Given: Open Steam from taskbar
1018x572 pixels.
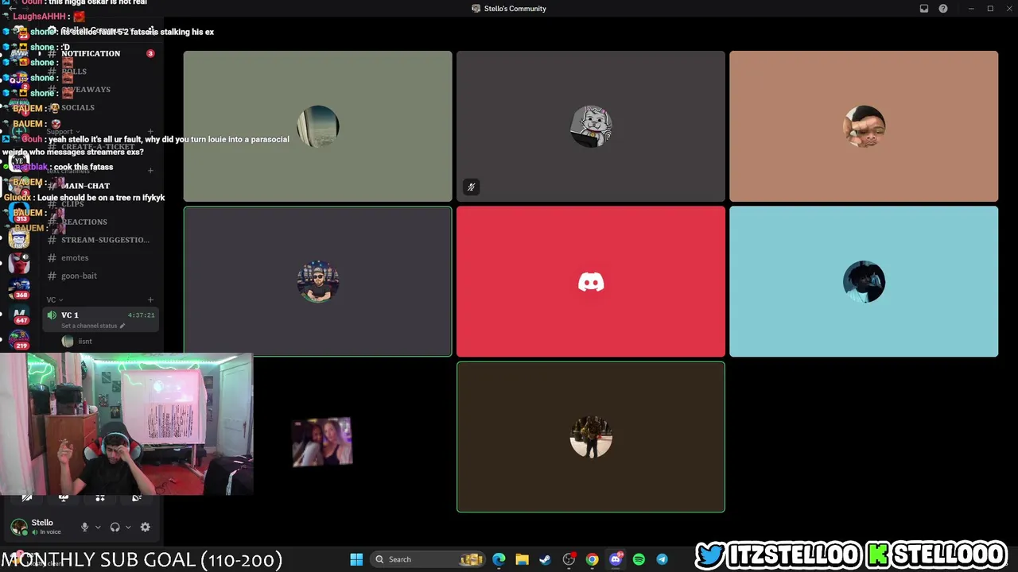Looking at the screenshot, I should (x=545, y=559).
